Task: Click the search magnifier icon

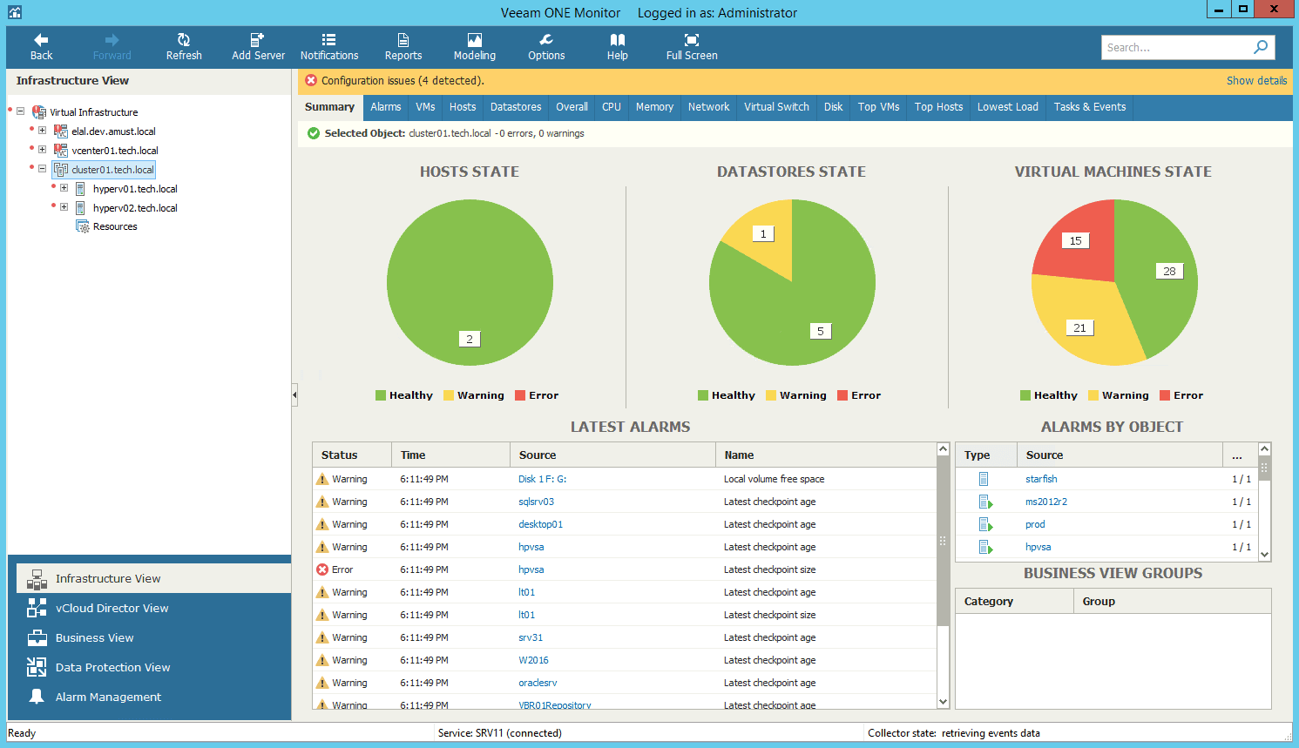Action: coord(1261,47)
